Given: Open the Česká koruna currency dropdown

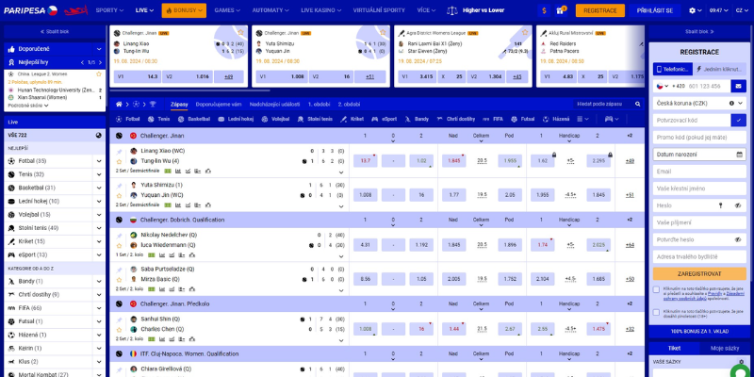Looking at the screenshot, I should [x=699, y=103].
